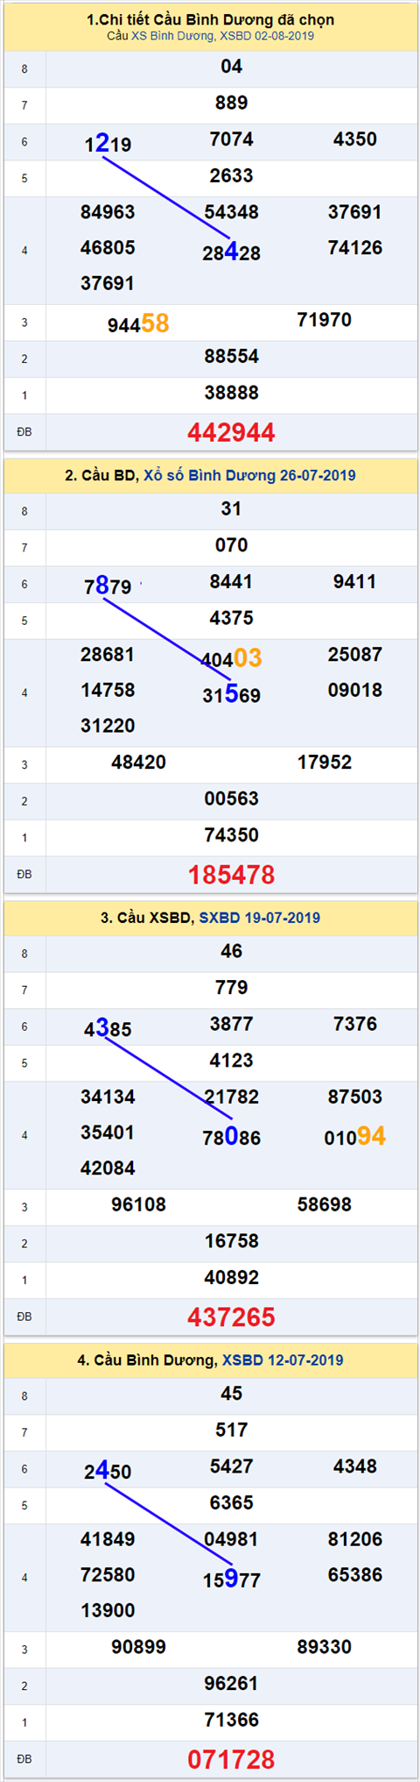Screen dimensions: 420x1782
Task: Click the number 517
Action: point(231,1431)
